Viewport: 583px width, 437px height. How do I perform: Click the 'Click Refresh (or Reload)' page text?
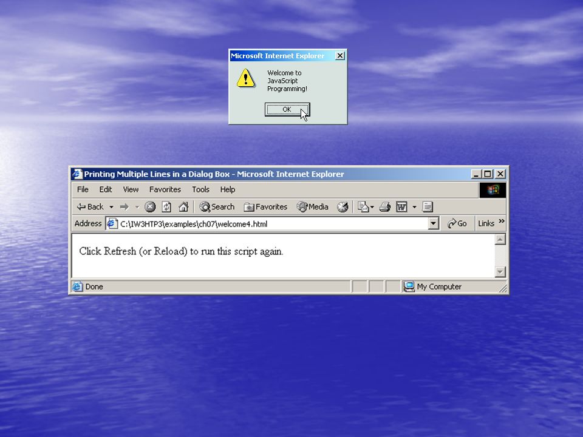181,251
